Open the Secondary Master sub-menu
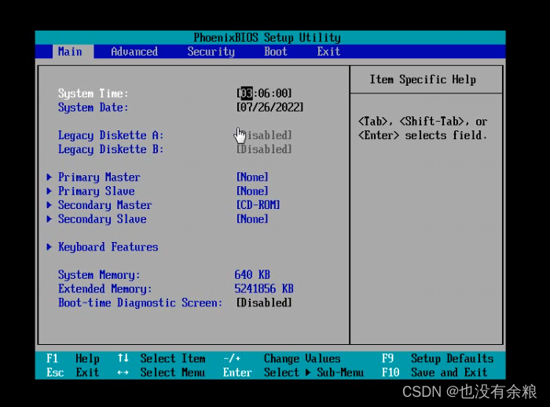 coord(105,205)
